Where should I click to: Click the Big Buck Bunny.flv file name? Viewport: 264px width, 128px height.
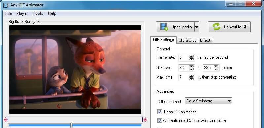(x=24, y=22)
